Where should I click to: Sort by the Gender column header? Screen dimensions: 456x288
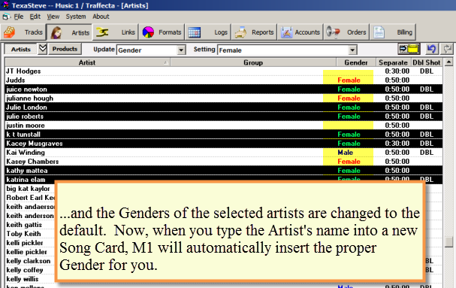tap(355, 62)
